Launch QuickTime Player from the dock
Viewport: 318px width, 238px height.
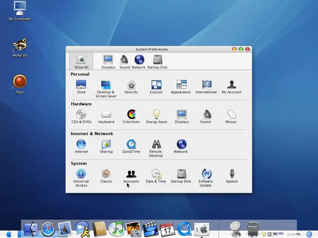tap(184, 229)
